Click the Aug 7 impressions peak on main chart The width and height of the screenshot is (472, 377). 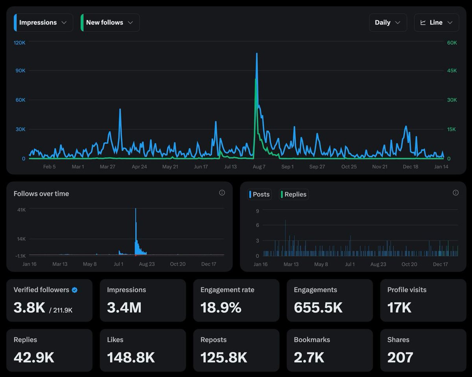[257, 54]
